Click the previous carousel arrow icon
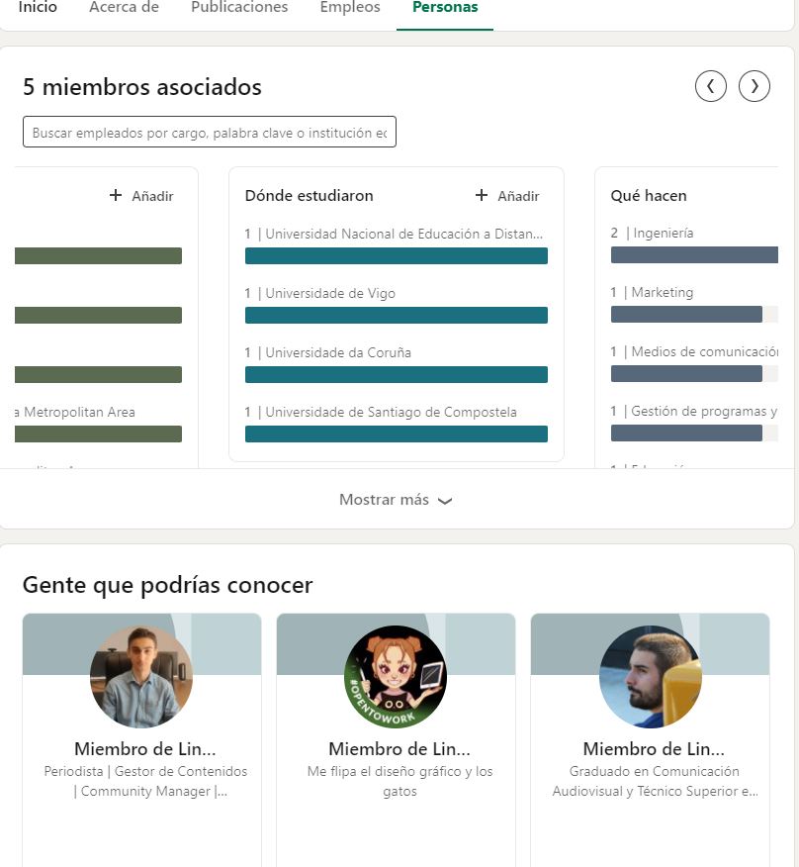The image size is (799, 867). click(x=710, y=86)
